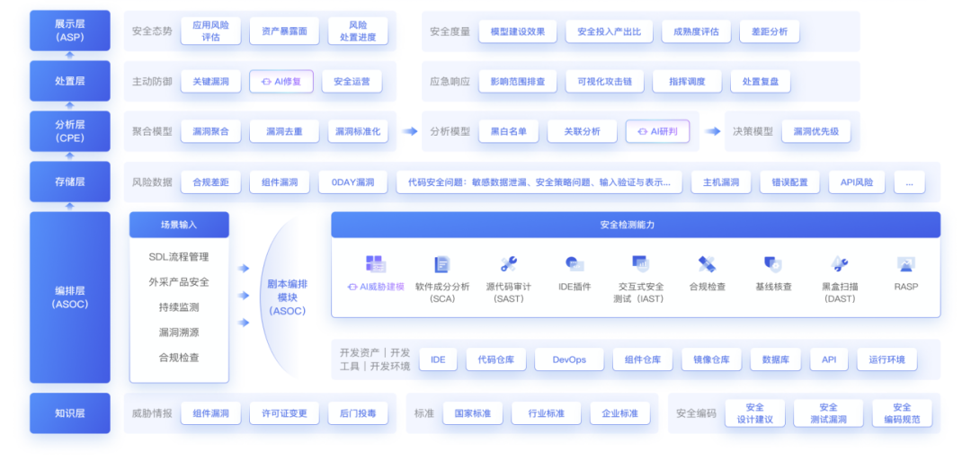Screen dimensions: 971x461
Task: Click the arrow between 聚合模型 and 分析模型
Action: point(410,131)
